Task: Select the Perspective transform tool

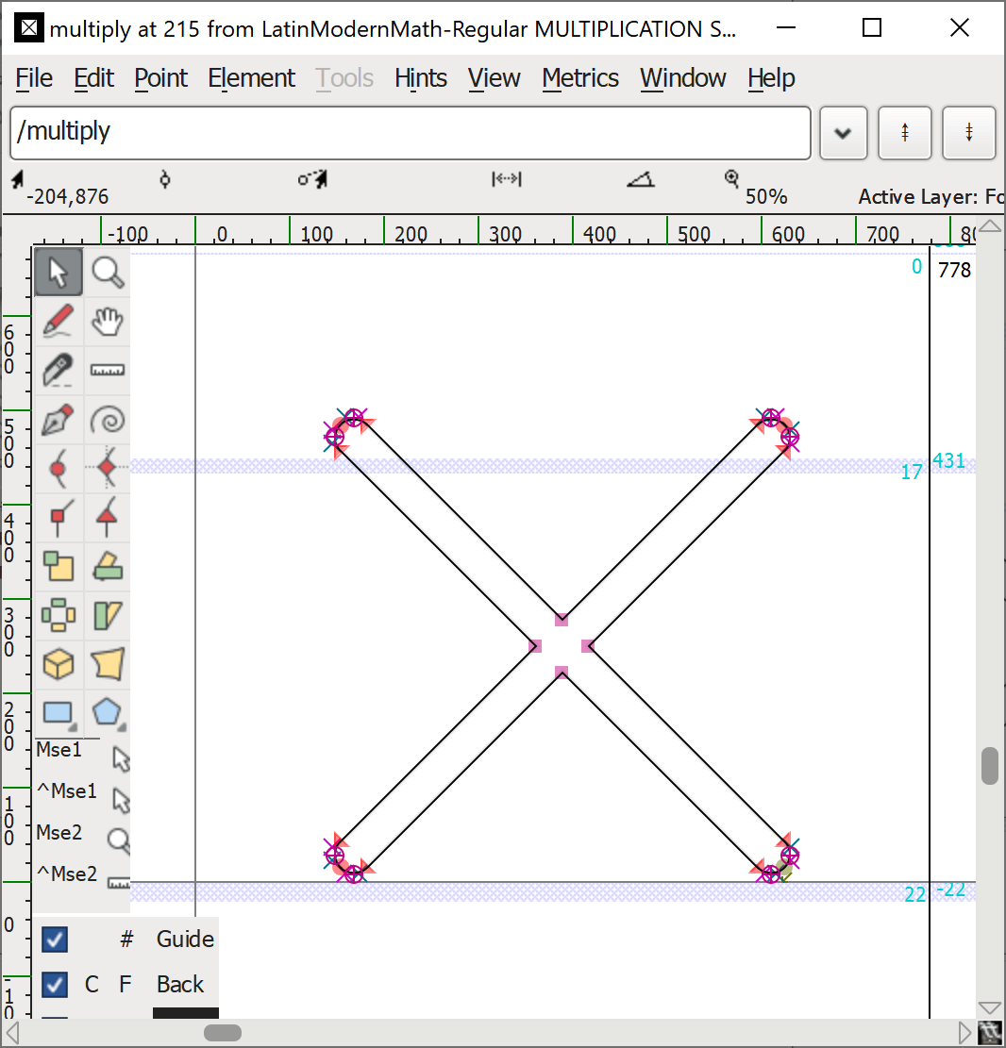Action: [x=108, y=664]
